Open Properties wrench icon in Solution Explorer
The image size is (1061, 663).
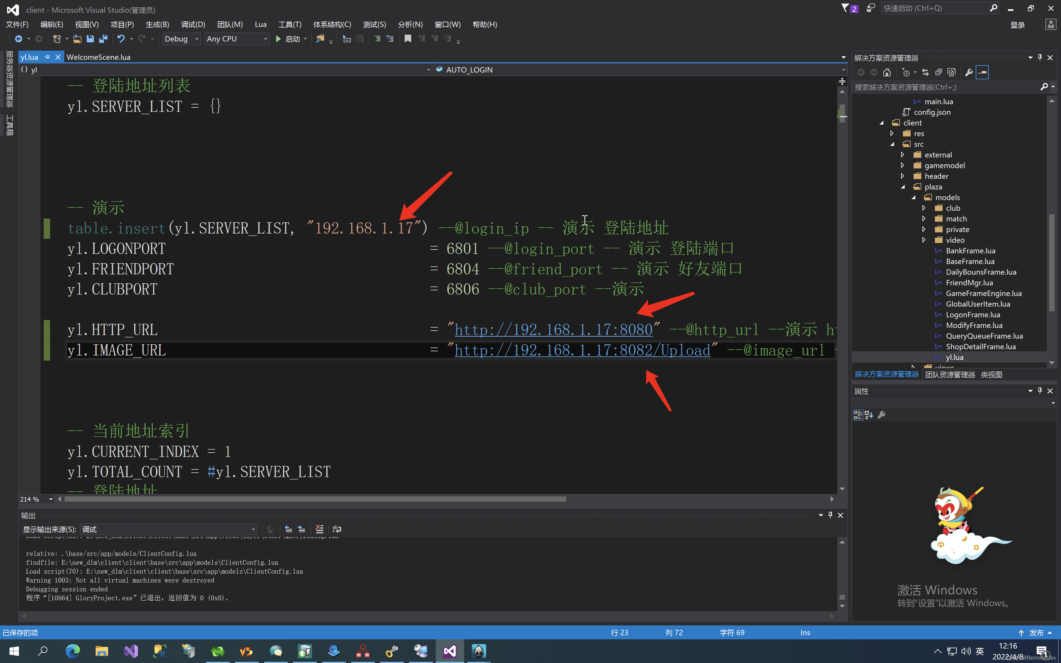coord(969,72)
